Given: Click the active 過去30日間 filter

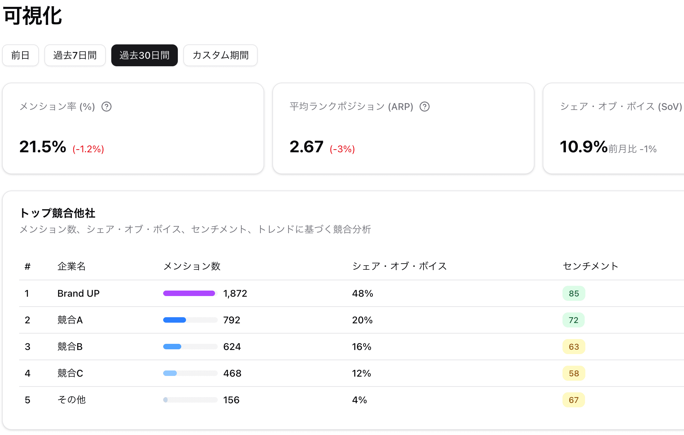Looking at the screenshot, I should 144,55.
